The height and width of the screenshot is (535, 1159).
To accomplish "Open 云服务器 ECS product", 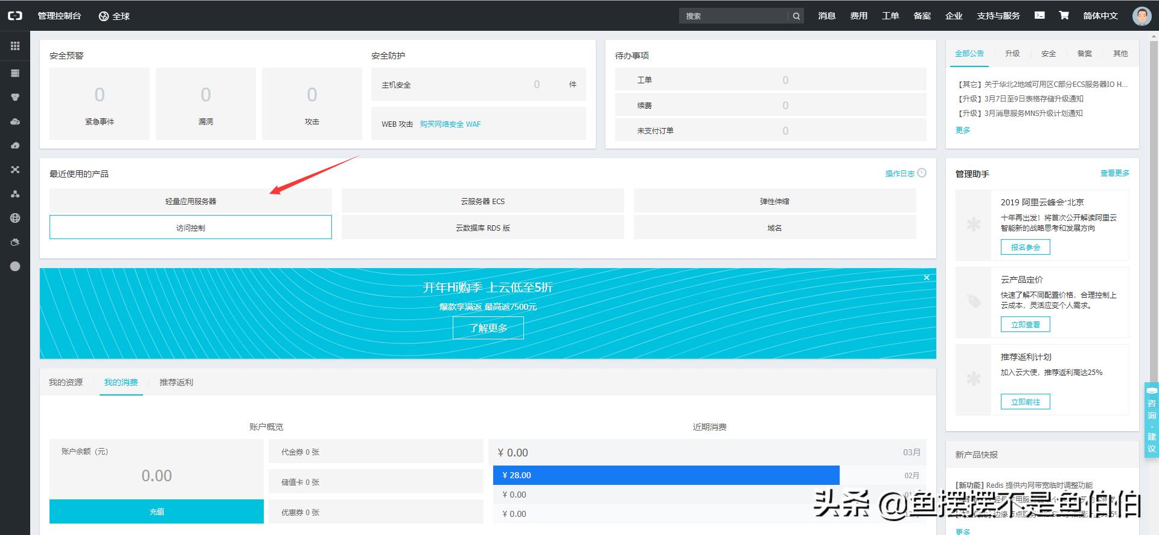I will tap(483, 201).
